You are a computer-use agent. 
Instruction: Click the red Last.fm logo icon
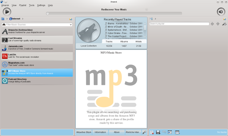5,56
